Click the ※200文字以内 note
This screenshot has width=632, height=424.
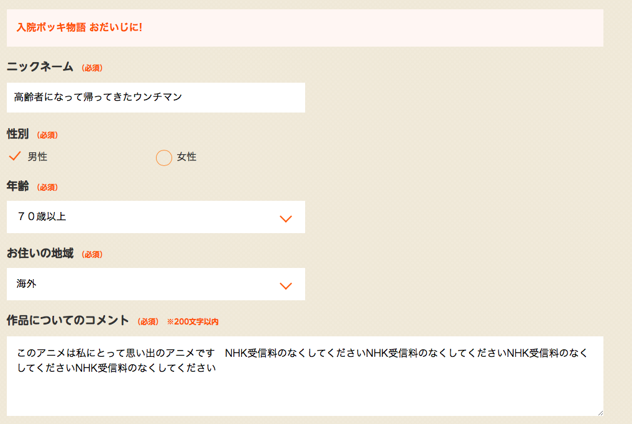[x=193, y=321]
